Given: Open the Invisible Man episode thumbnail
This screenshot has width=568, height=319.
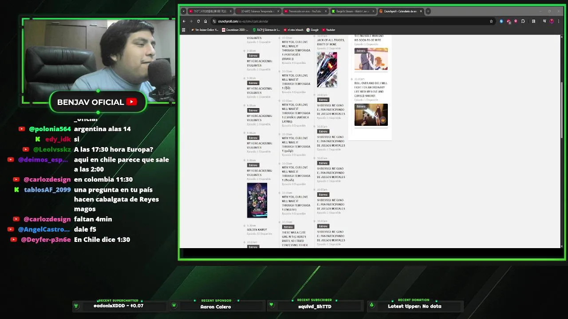Looking at the screenshot, I should point(371,59).
